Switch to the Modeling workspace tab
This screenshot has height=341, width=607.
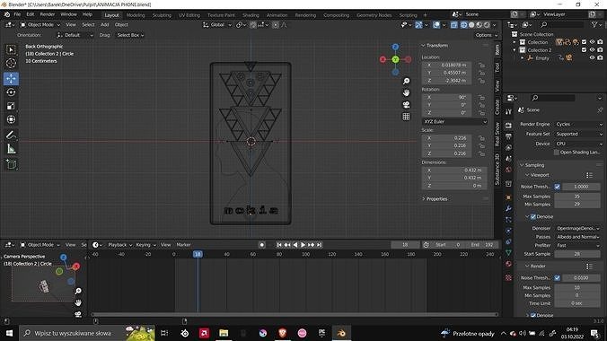tap(136, 15)
